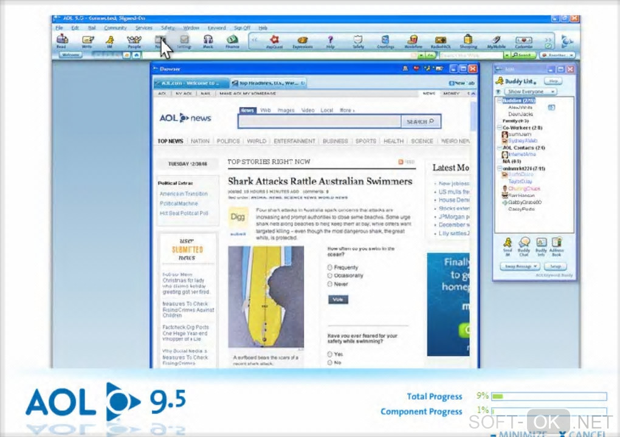Open Buddy Chat from the Buddy List
The width and height of the screenshot is (620, 437).
coord(525,247)
